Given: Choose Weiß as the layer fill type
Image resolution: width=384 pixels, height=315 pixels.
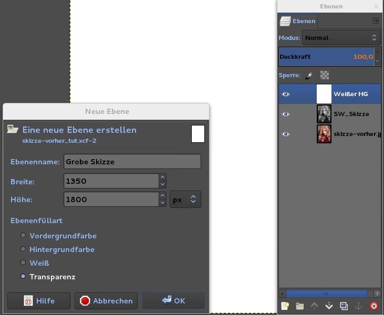Looking at the screenshot, I should [23, 262].
